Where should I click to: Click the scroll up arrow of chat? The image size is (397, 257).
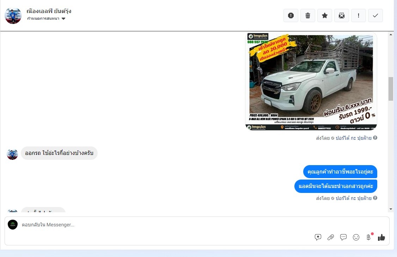point(391,35)
